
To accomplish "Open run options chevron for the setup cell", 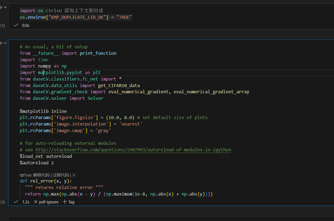I will tap(5, 43).
